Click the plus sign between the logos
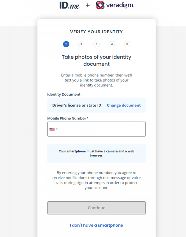The width and height of the screenshot is (186, 237). tap(88, 5)
